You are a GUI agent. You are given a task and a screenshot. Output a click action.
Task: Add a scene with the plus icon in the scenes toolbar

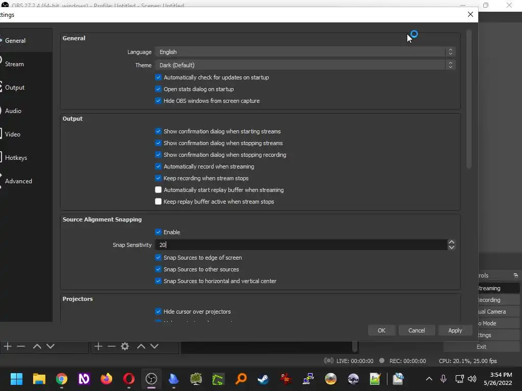pos(8,346)
